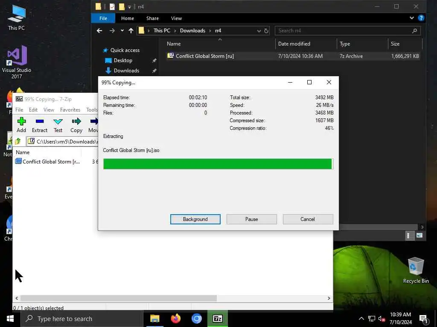This screenshot has height=327, width=437.
Task: Click the Chrome taskbar icon
Action: pos(196,318)
